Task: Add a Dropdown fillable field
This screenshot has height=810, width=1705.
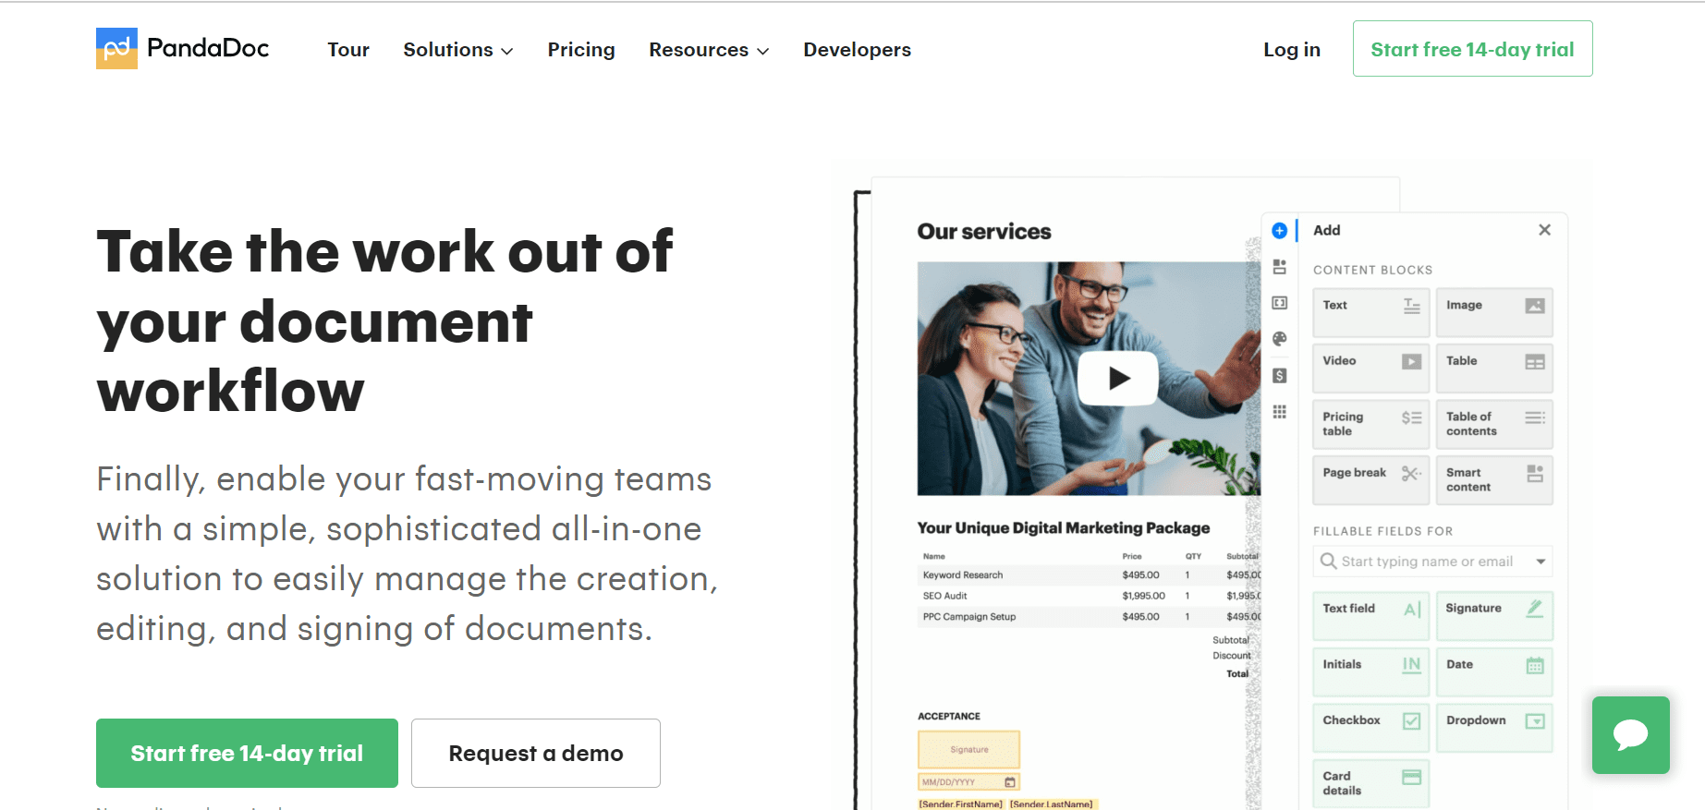Action: (1494, 728)
